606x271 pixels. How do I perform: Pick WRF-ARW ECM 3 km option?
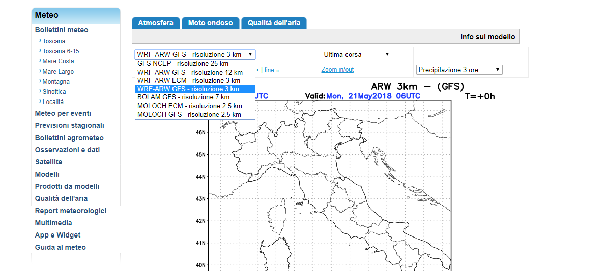click(188, 80)
